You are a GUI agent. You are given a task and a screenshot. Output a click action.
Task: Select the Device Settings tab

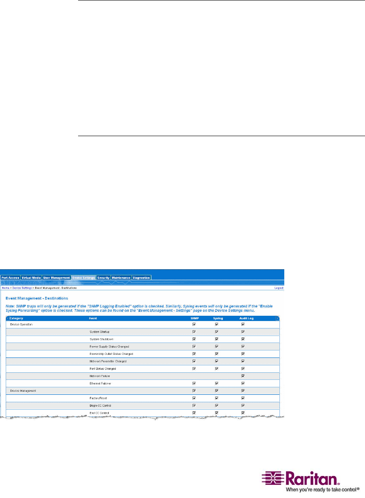coord(83,278)
